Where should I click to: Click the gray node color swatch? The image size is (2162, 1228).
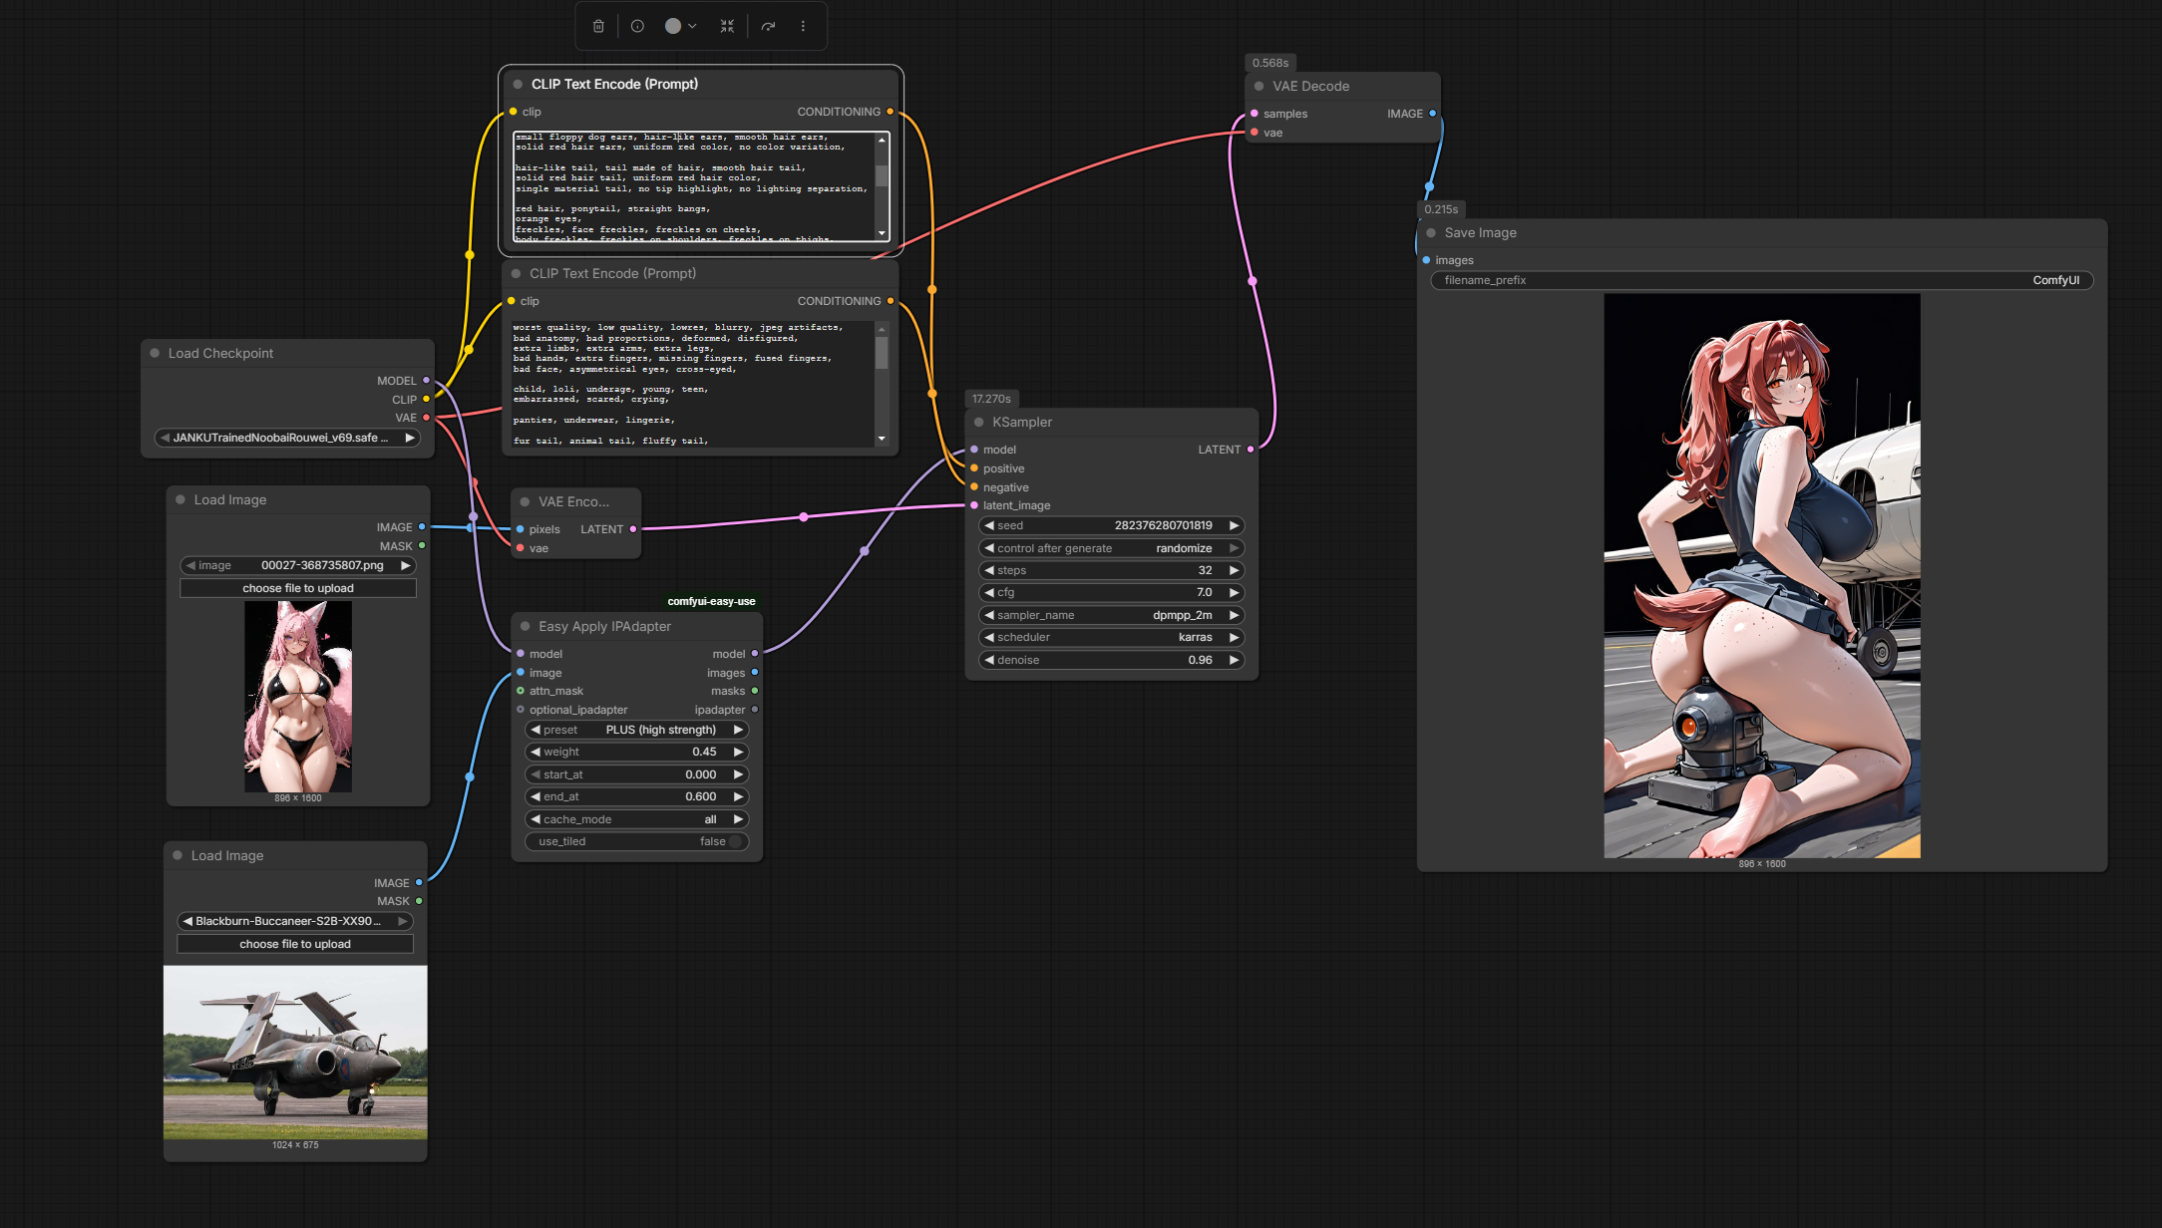pos(673,26)
